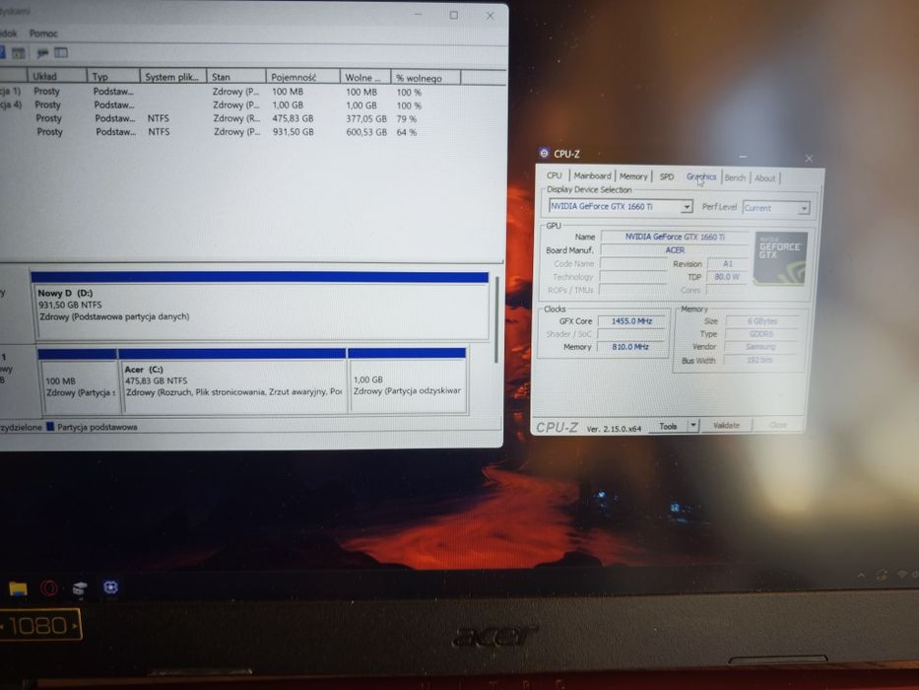
Task: Select the Graphics tab in CPU-Z
Action: (701, 176)
